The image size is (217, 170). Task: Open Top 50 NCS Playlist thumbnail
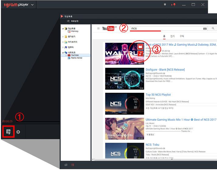pyautogui.click(x=125, y=104)
